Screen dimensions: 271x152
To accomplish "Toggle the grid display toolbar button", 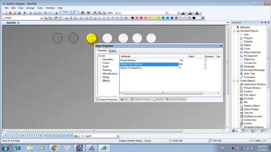I will (62, 13).
